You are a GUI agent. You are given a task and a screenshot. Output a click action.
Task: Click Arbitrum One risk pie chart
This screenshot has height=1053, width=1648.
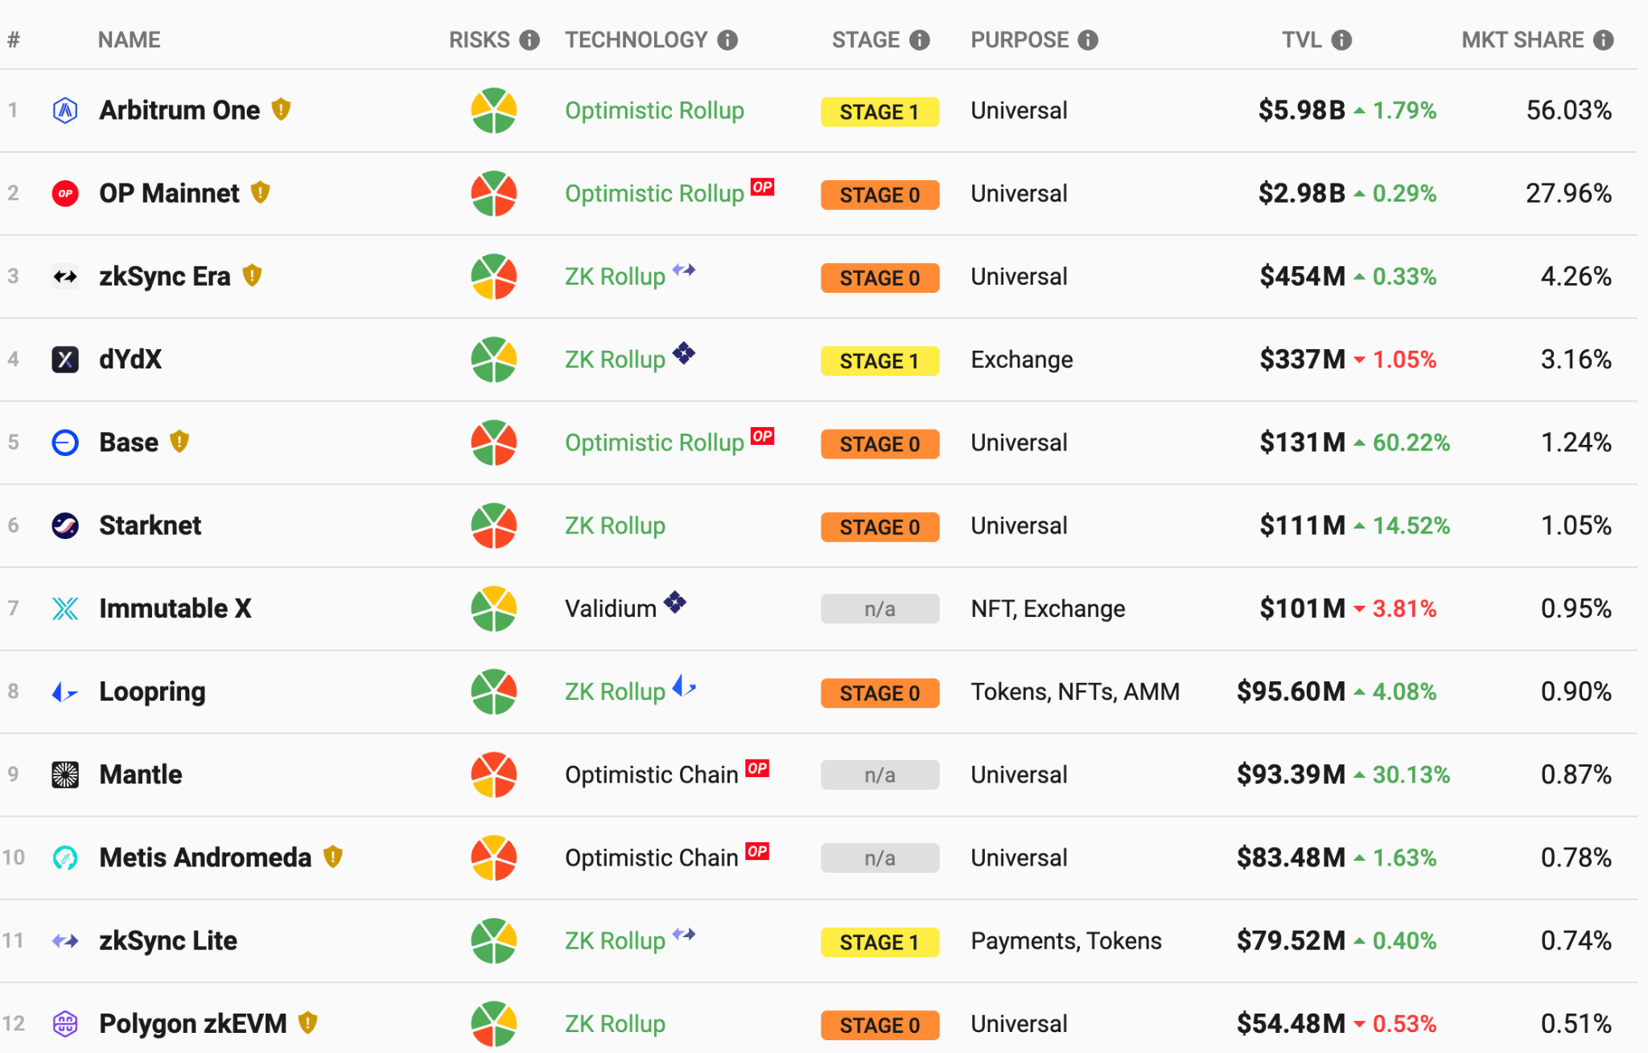(x=493, y=110)
